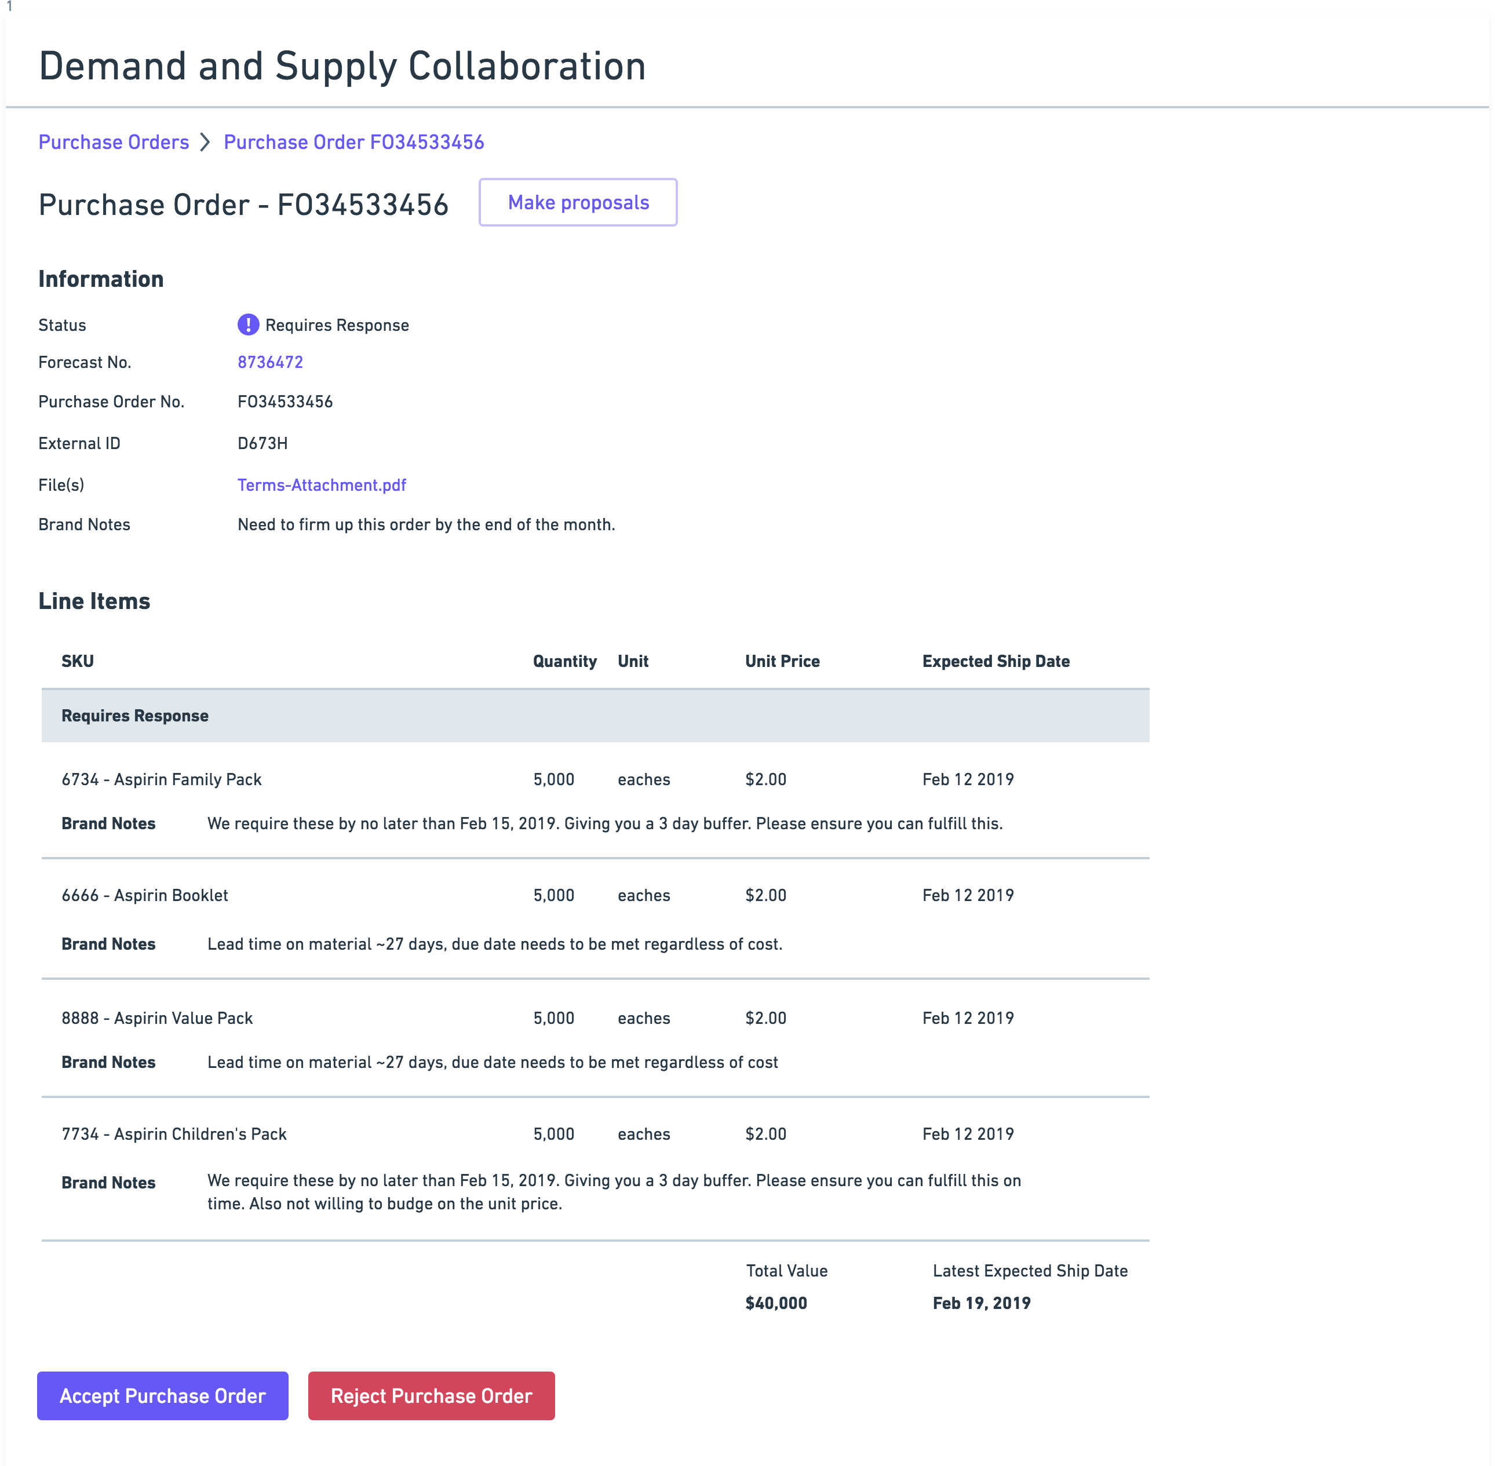The image size is (1495, 1466).
Task: Open forecast number 8736472 link
Action: tap(270, 362)
